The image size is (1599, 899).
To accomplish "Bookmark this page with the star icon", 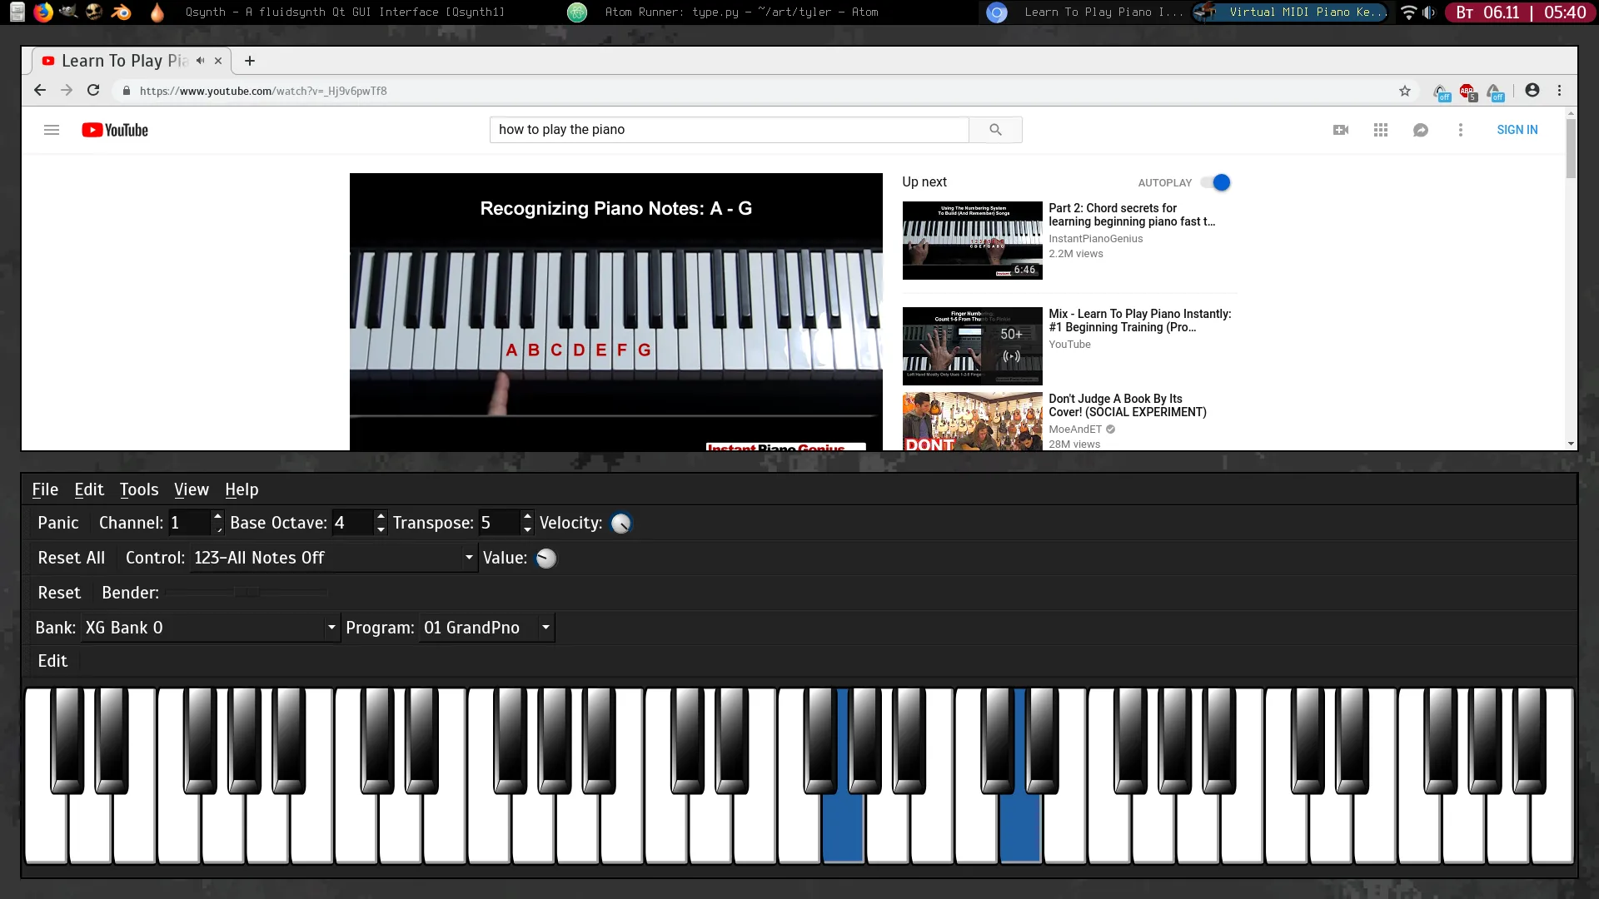I will 1405,91.
